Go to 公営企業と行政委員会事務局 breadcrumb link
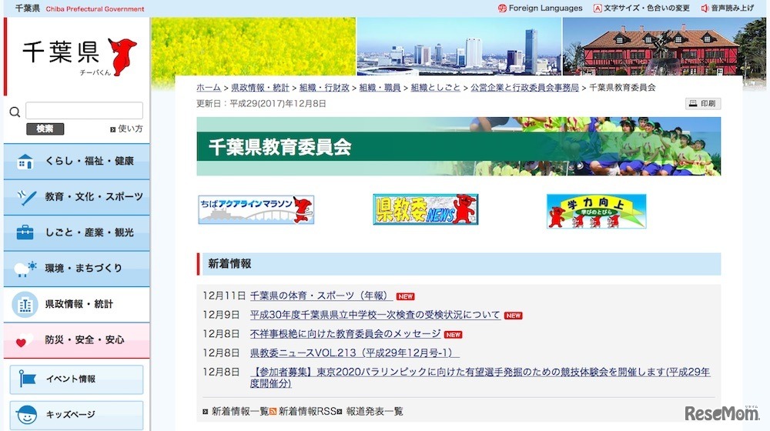 tap(524, 88)
